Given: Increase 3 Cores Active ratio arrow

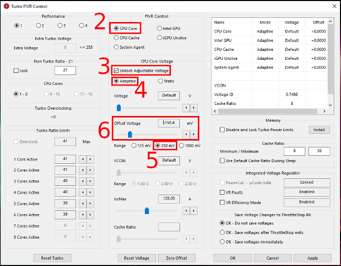Looking at the screenshot, I should pos(90,181).
